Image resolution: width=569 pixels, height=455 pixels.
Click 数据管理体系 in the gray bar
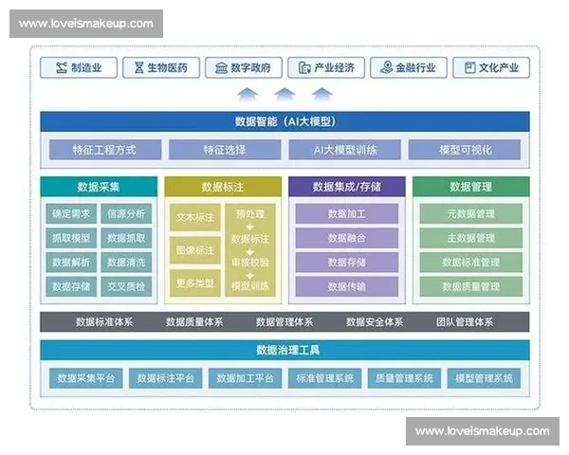pos(284,322)
